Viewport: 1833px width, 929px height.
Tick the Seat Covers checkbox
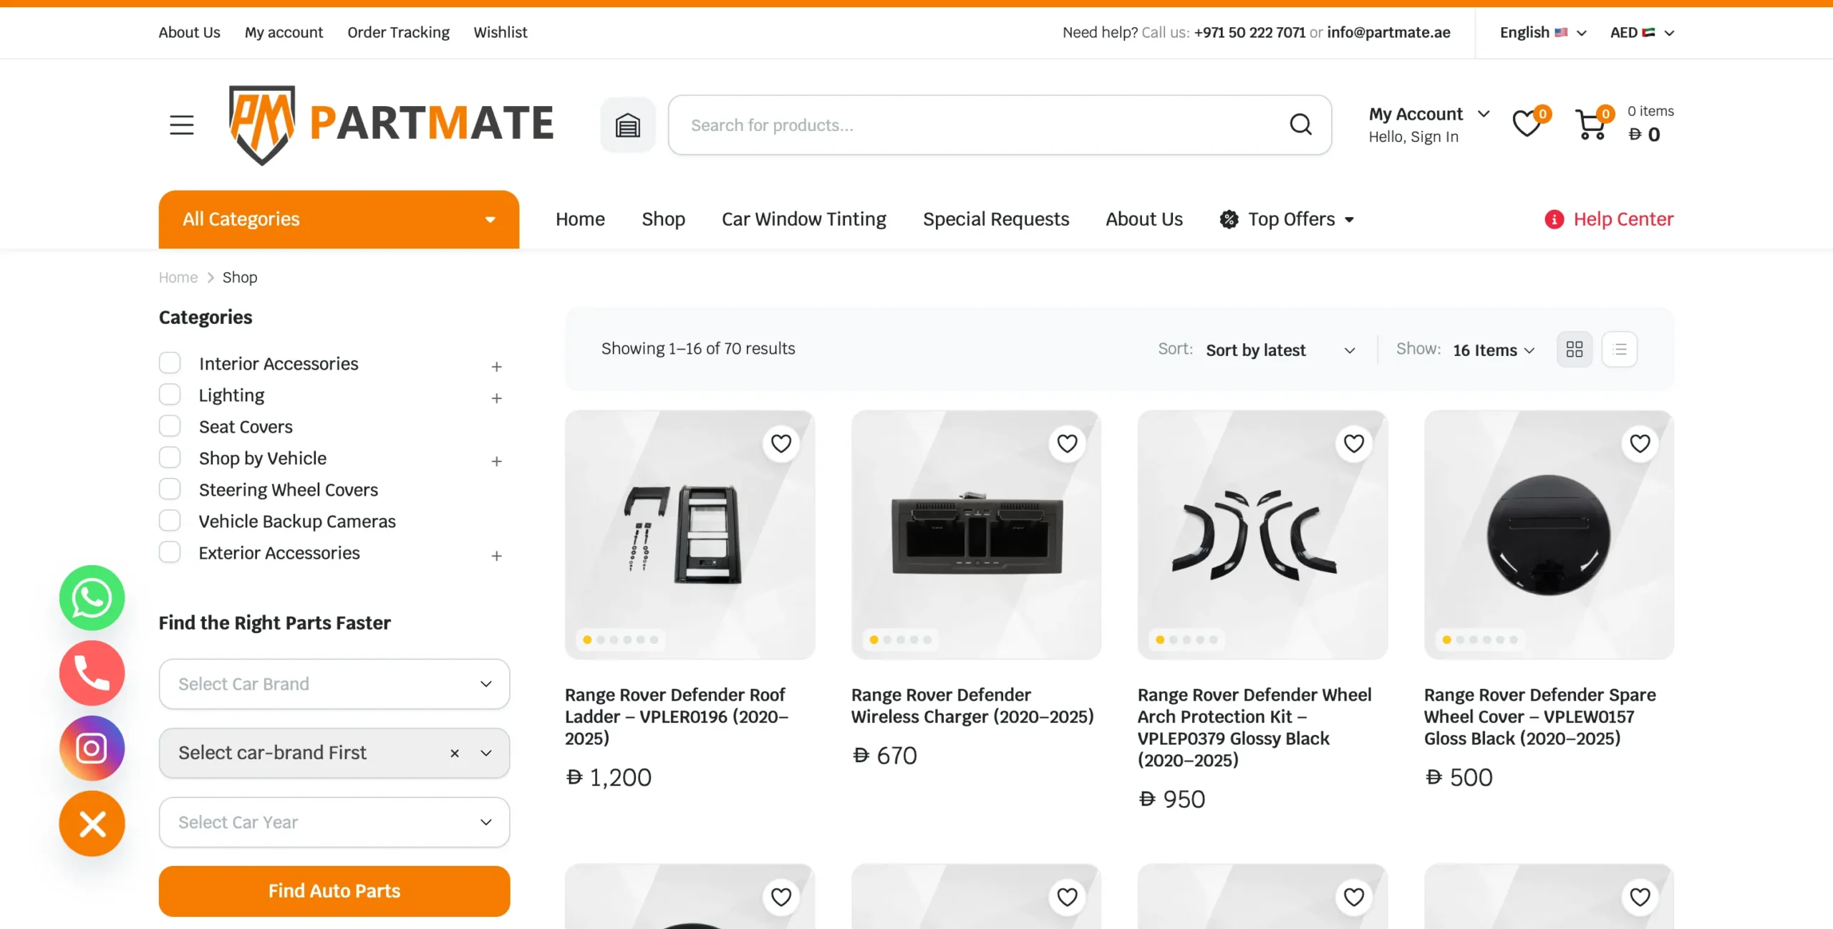170,426
